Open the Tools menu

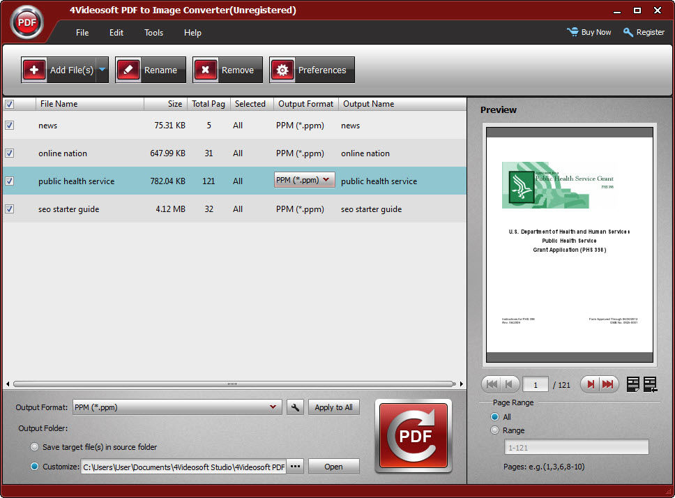153,33
